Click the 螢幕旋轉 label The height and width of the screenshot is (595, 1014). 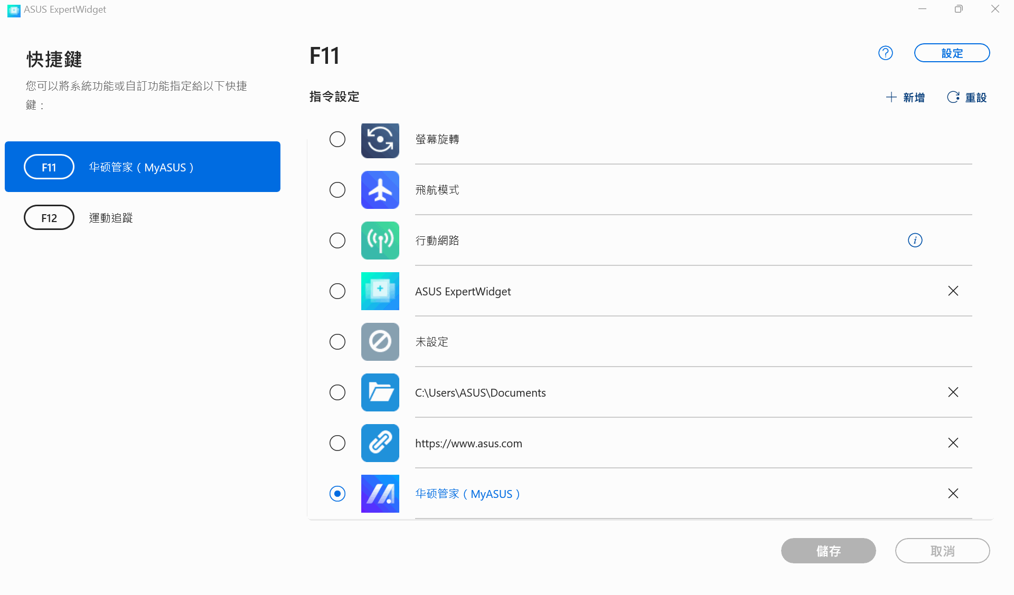[437, 139]
